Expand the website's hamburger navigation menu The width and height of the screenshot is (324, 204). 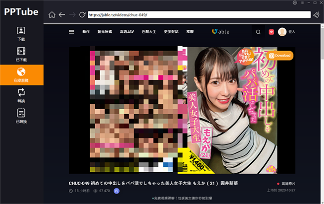71,32
